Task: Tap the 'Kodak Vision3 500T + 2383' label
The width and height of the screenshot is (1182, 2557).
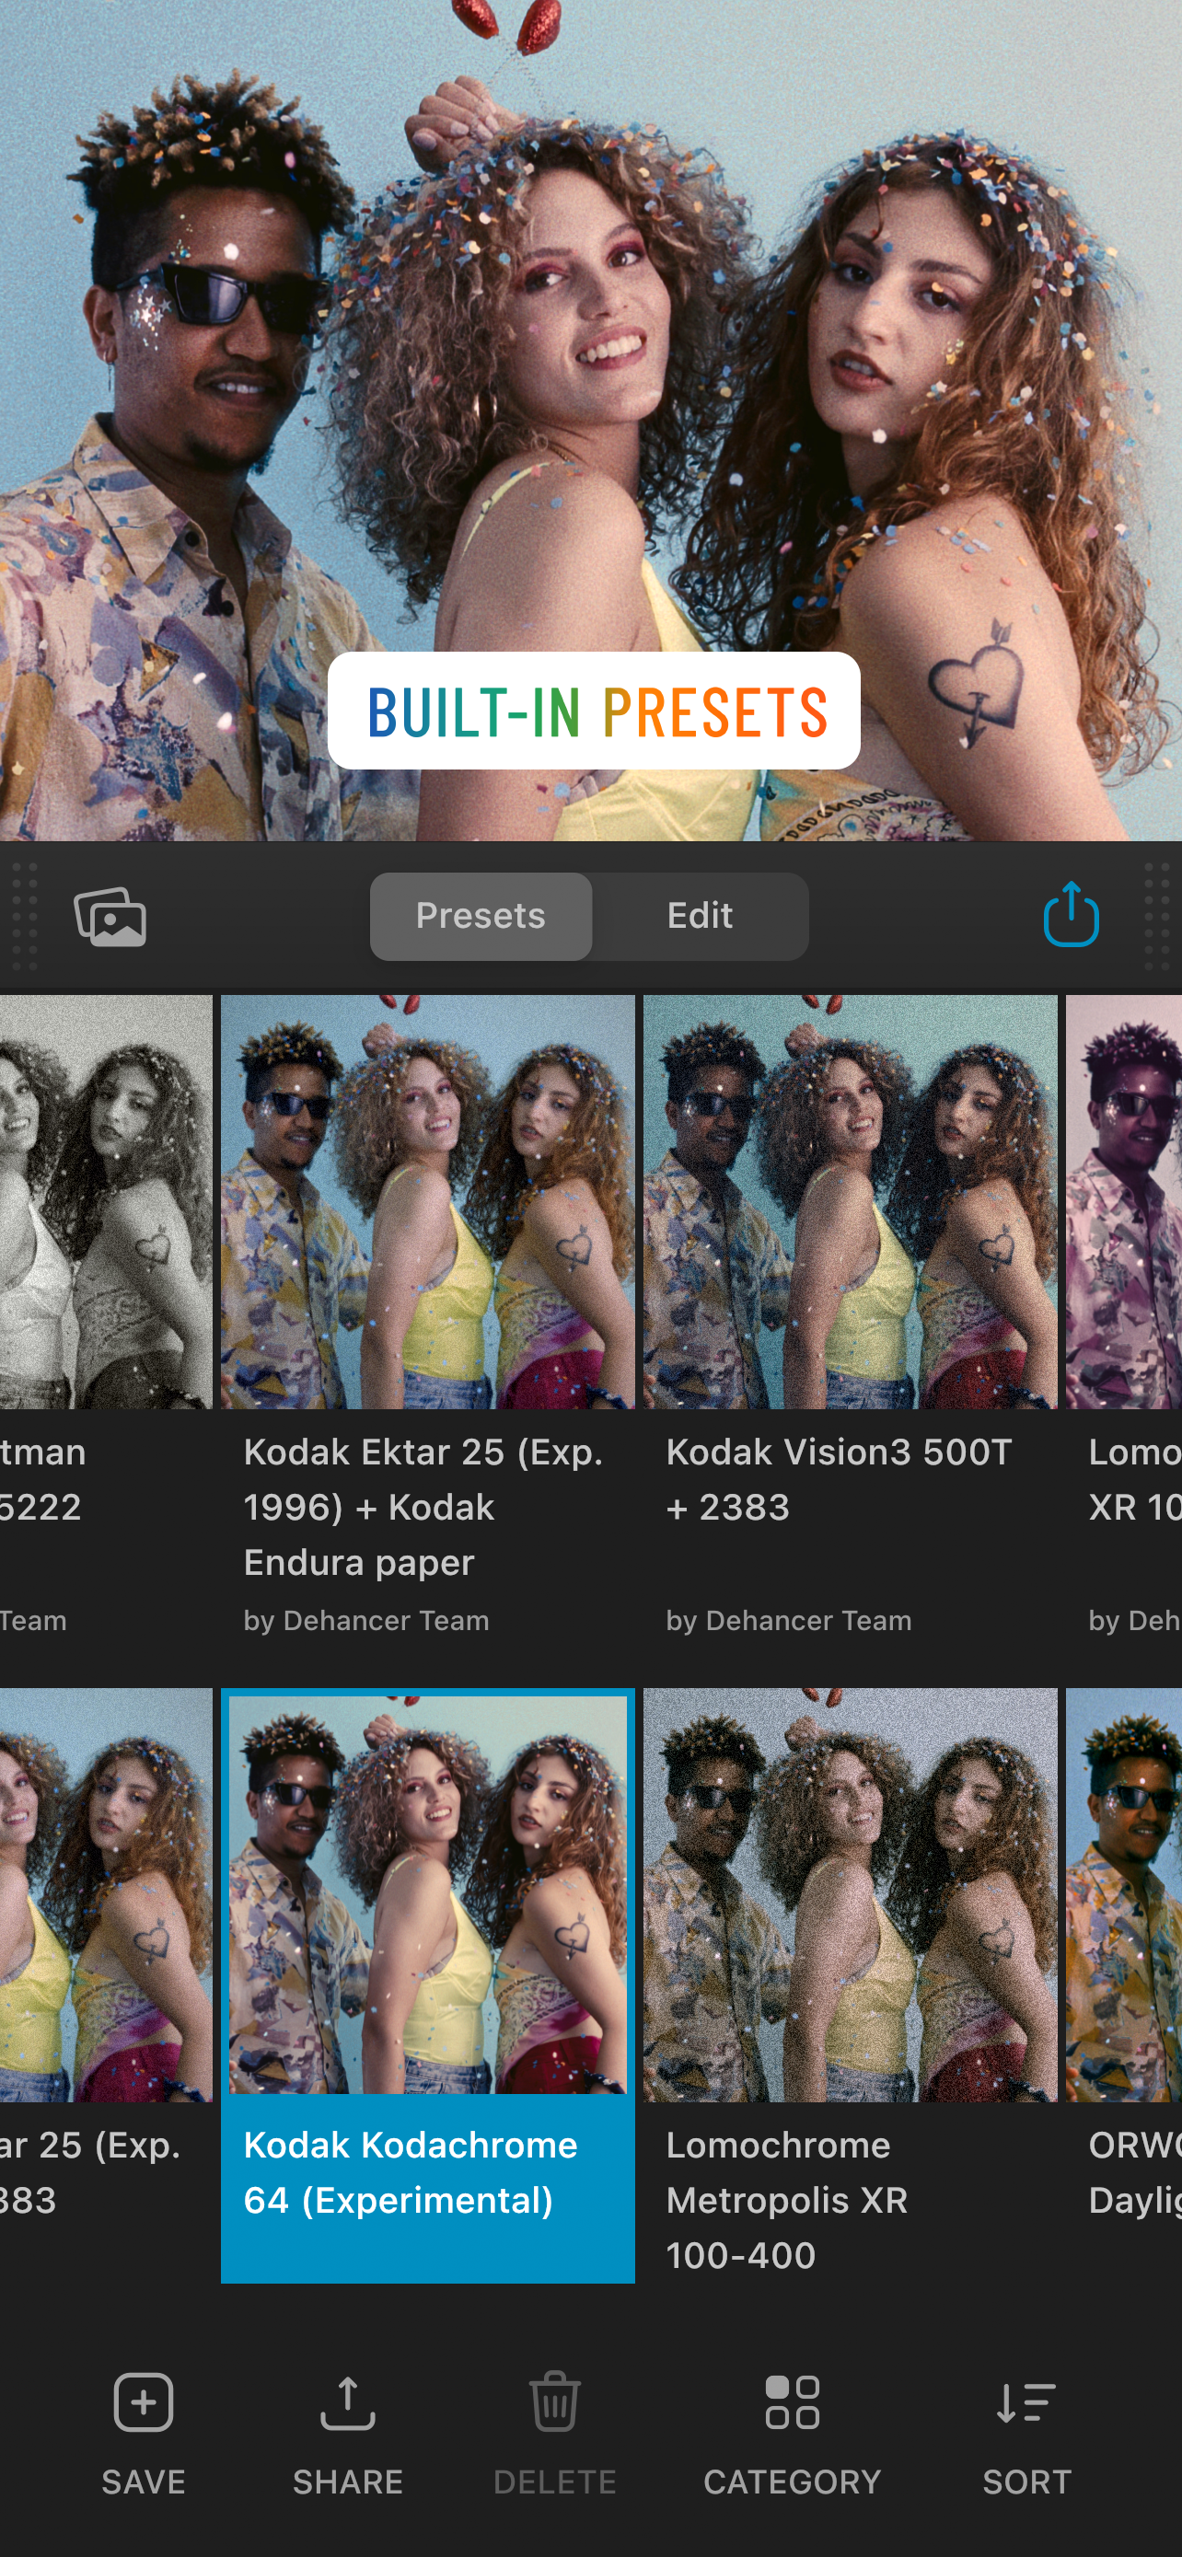Action: pyautogui.click(x=839, y=1479)
